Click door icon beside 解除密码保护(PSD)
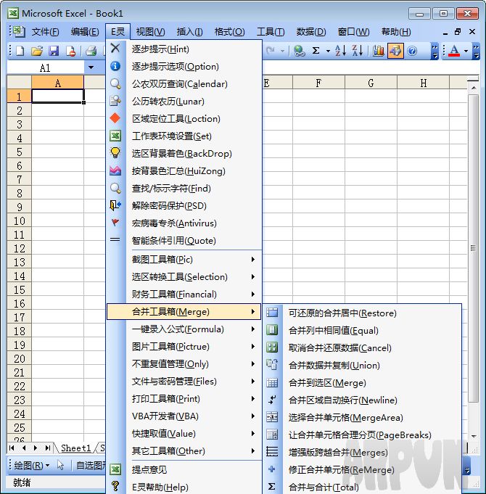The height and width of the screenshot is (494, 486). tap(115, 206)
